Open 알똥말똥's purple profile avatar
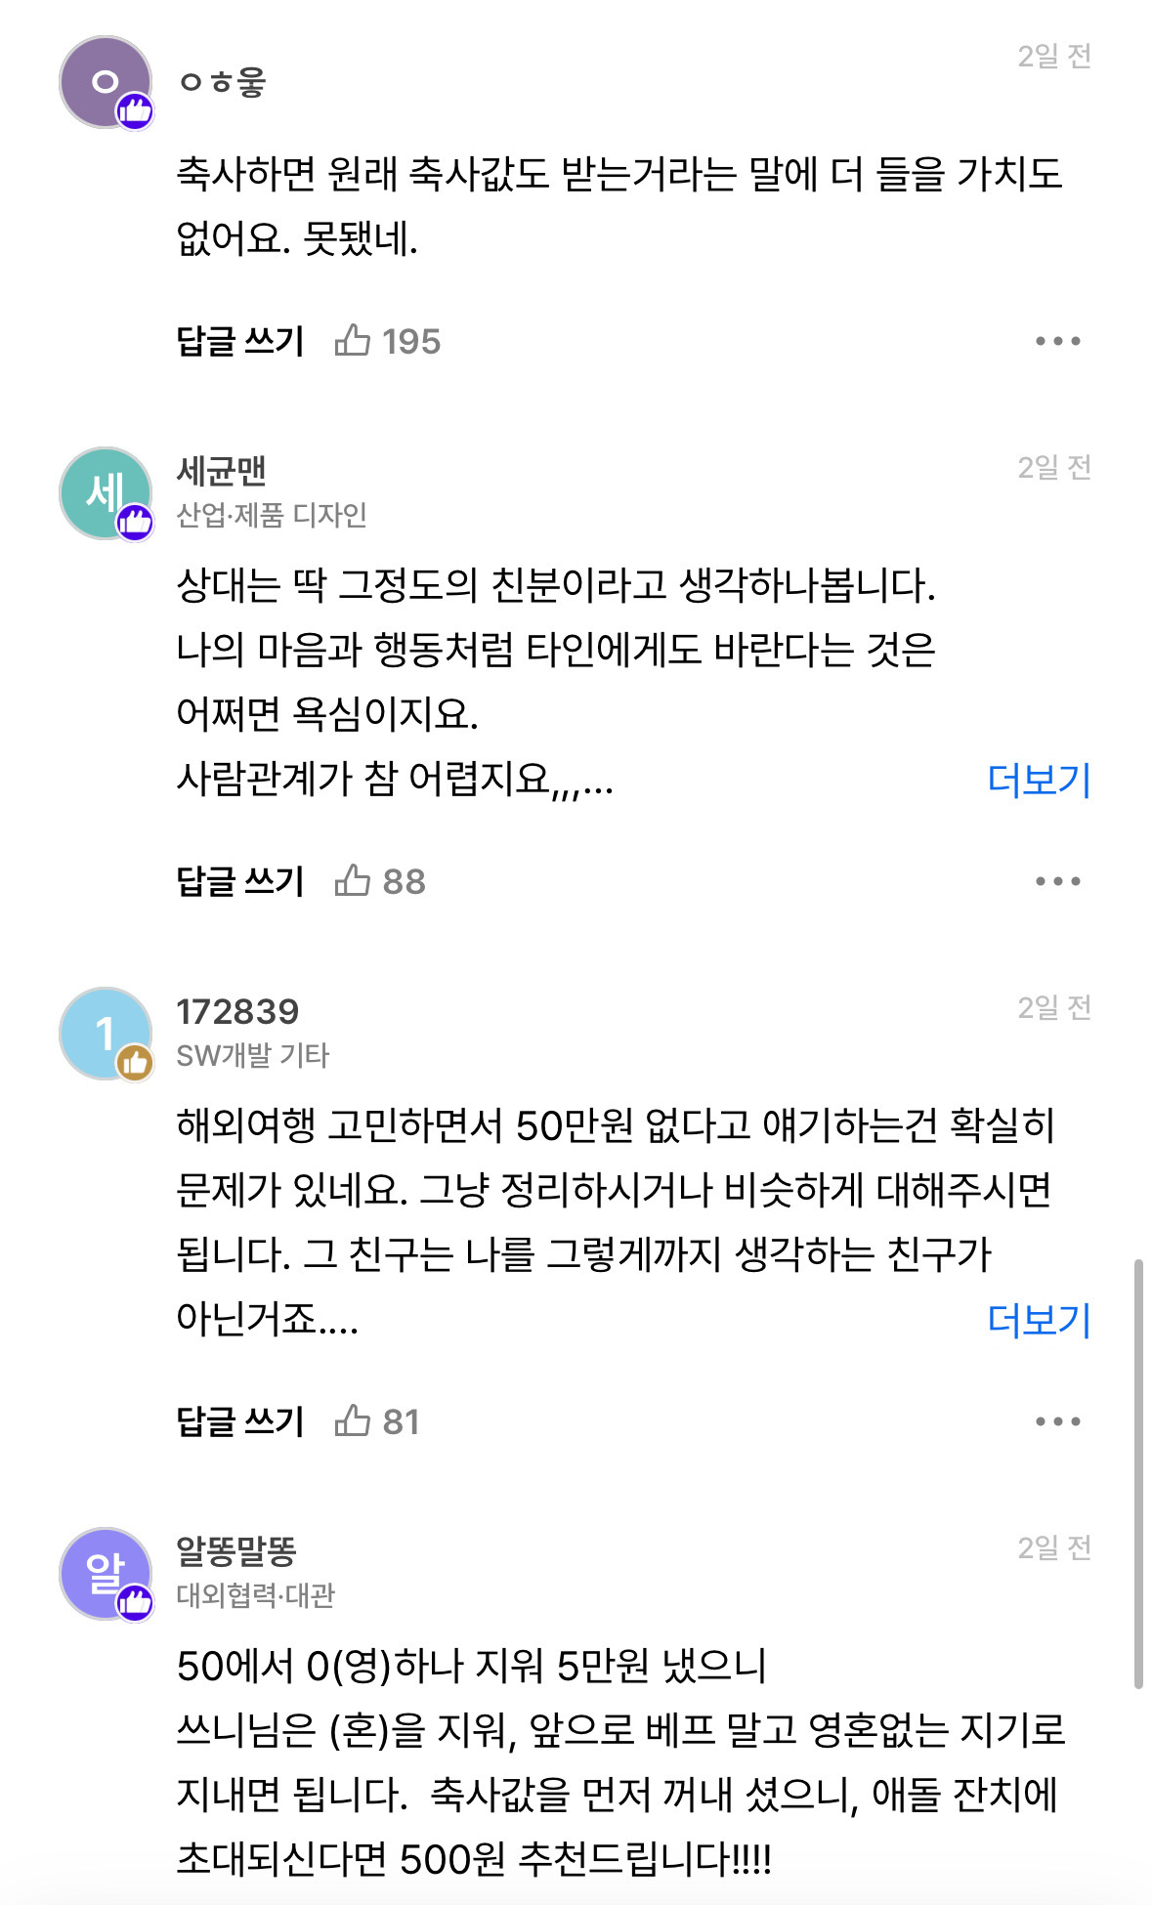The image size is (1152, 1905). [x=106, y=1574]
